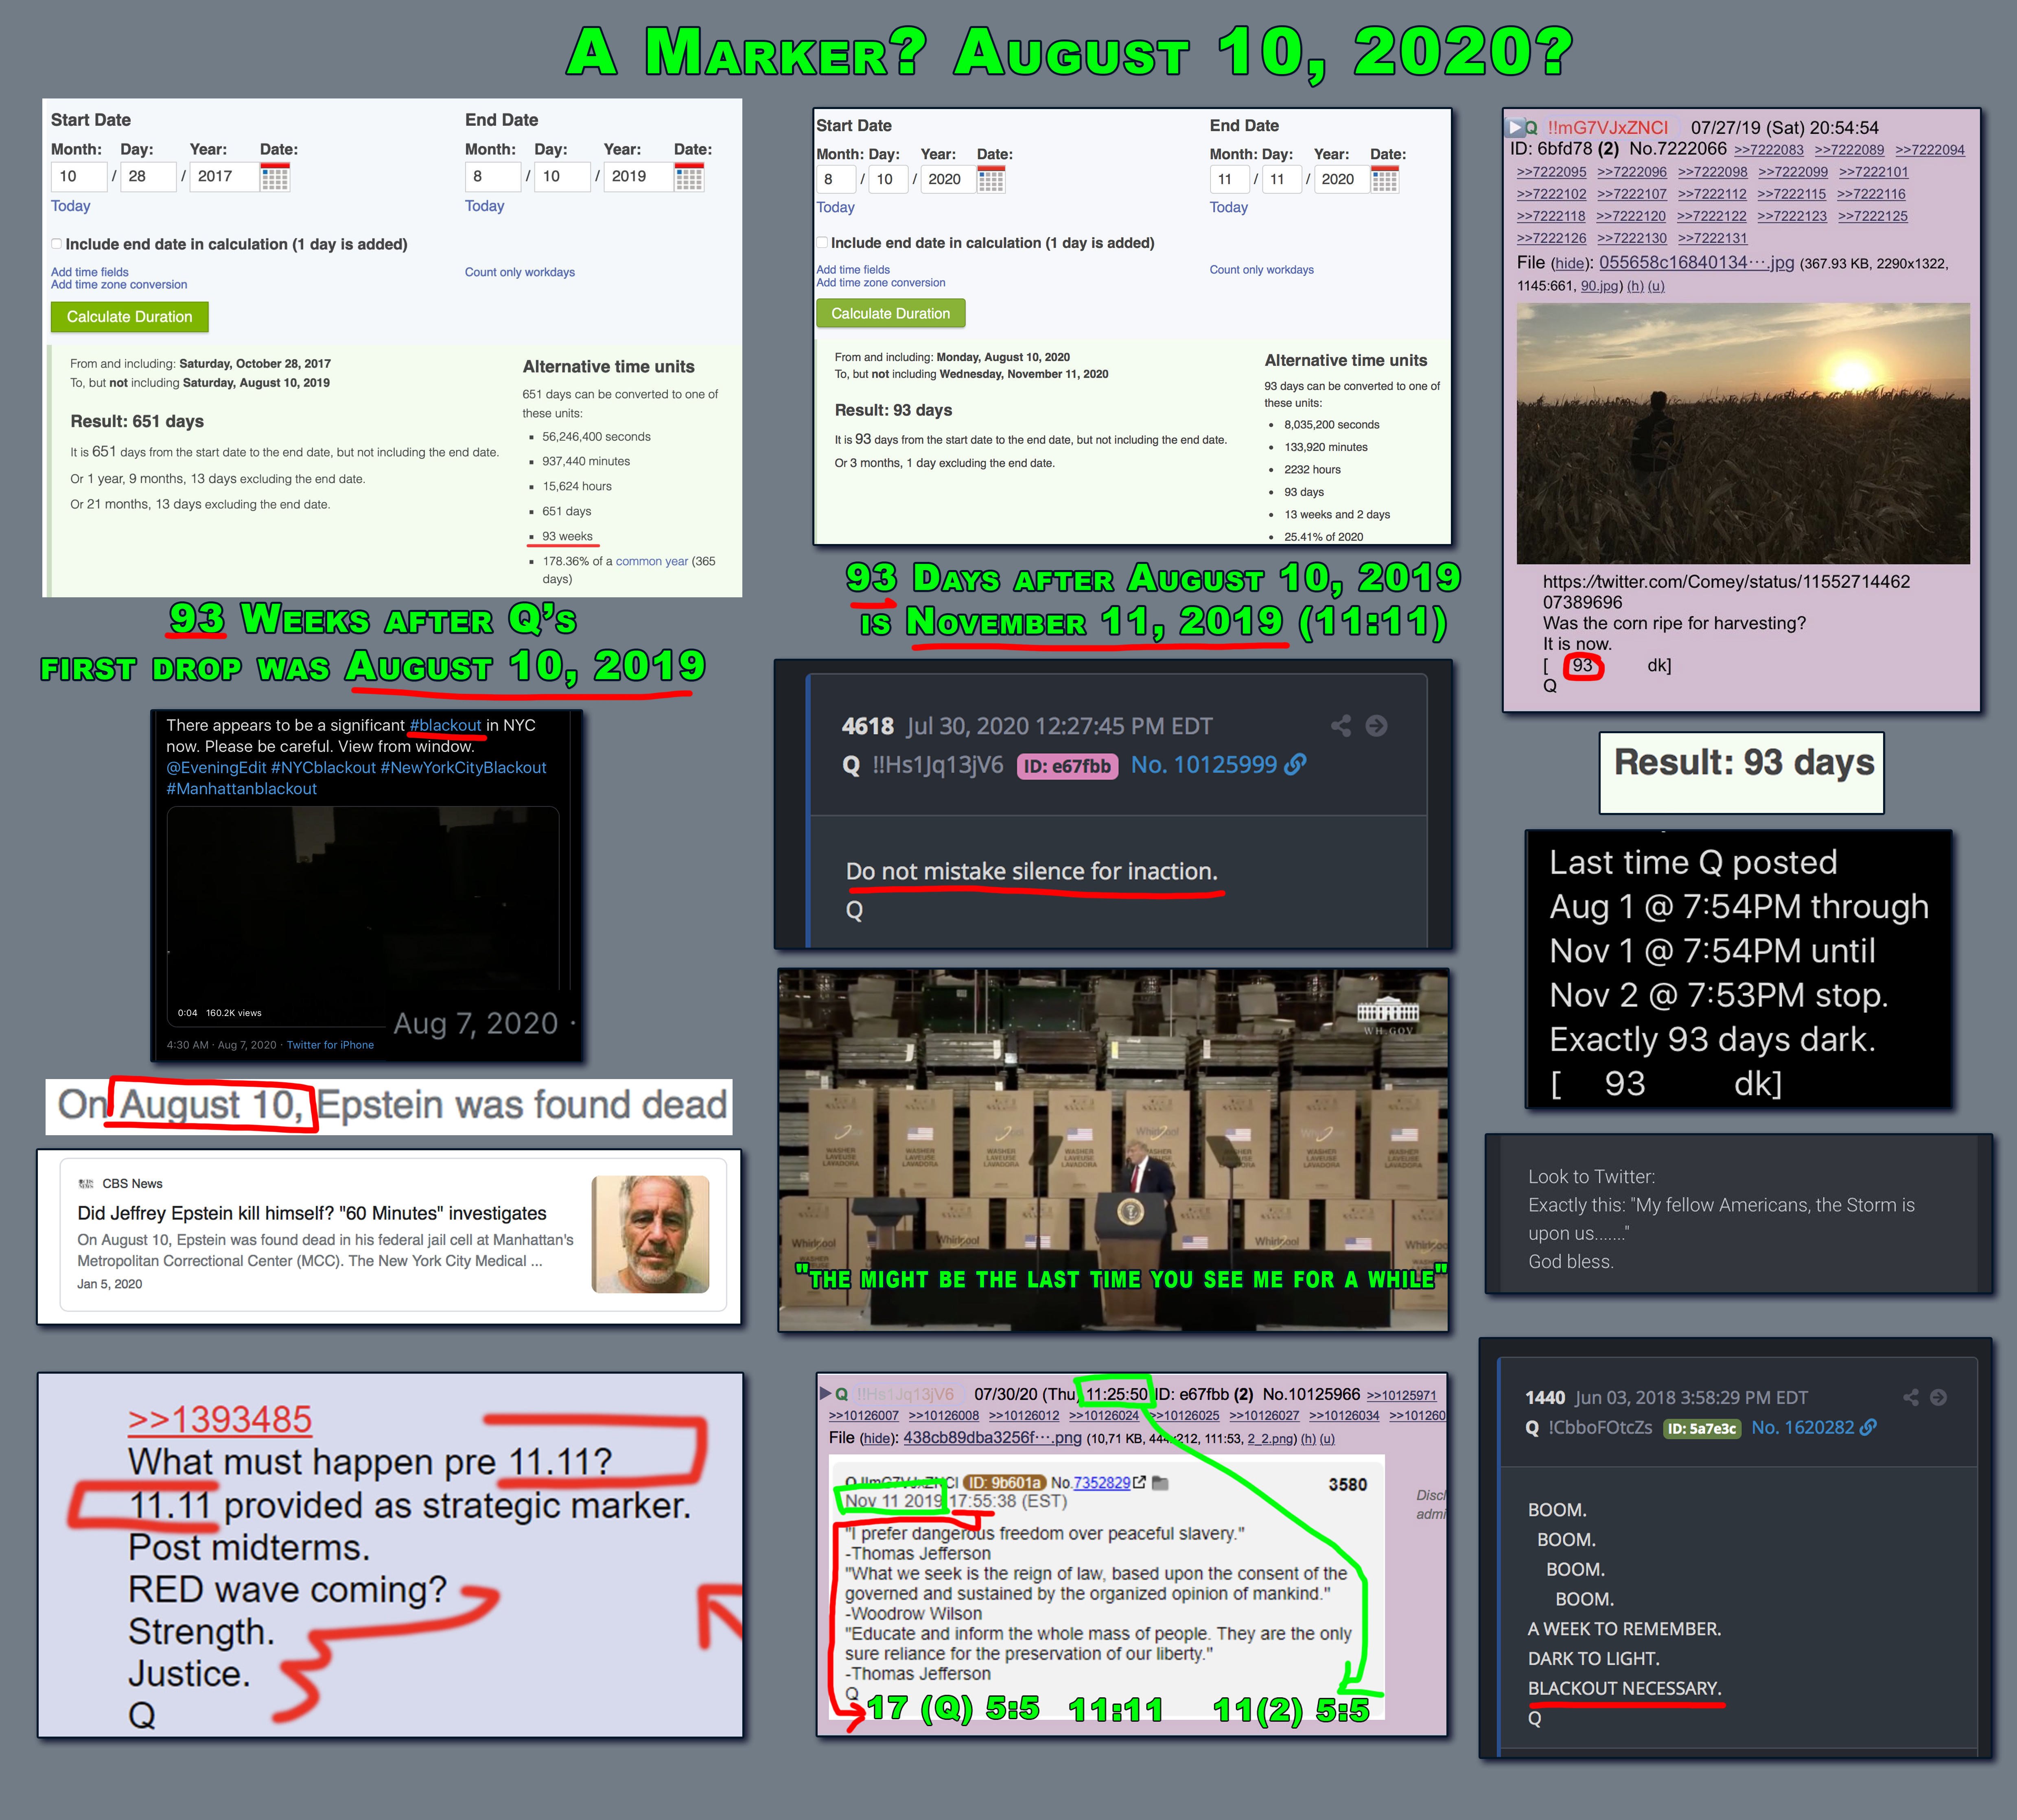This screenshot has width=2017, height=1820.
Task: Play the dark blackout video in tweet
Action: point(363,915)
